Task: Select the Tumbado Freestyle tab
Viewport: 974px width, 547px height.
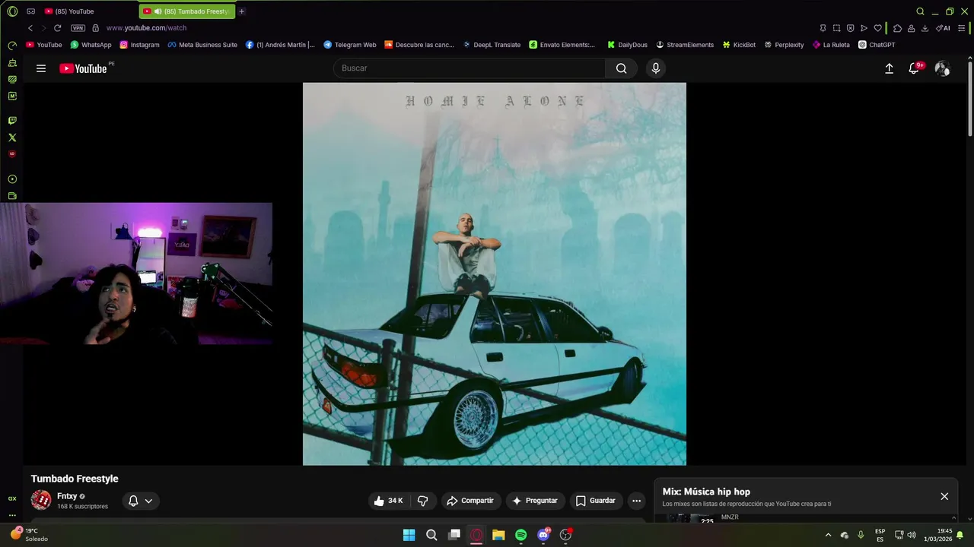Action: (186, 11)
